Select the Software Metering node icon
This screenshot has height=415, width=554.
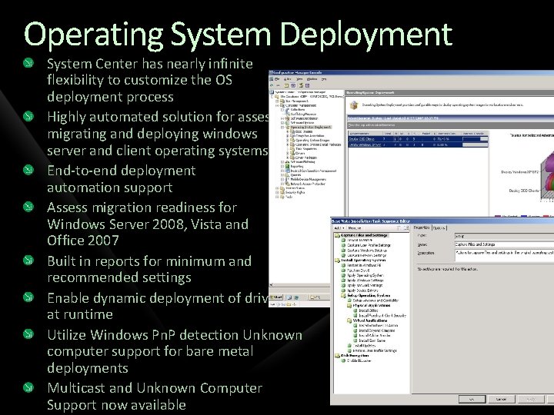(287, 161)
